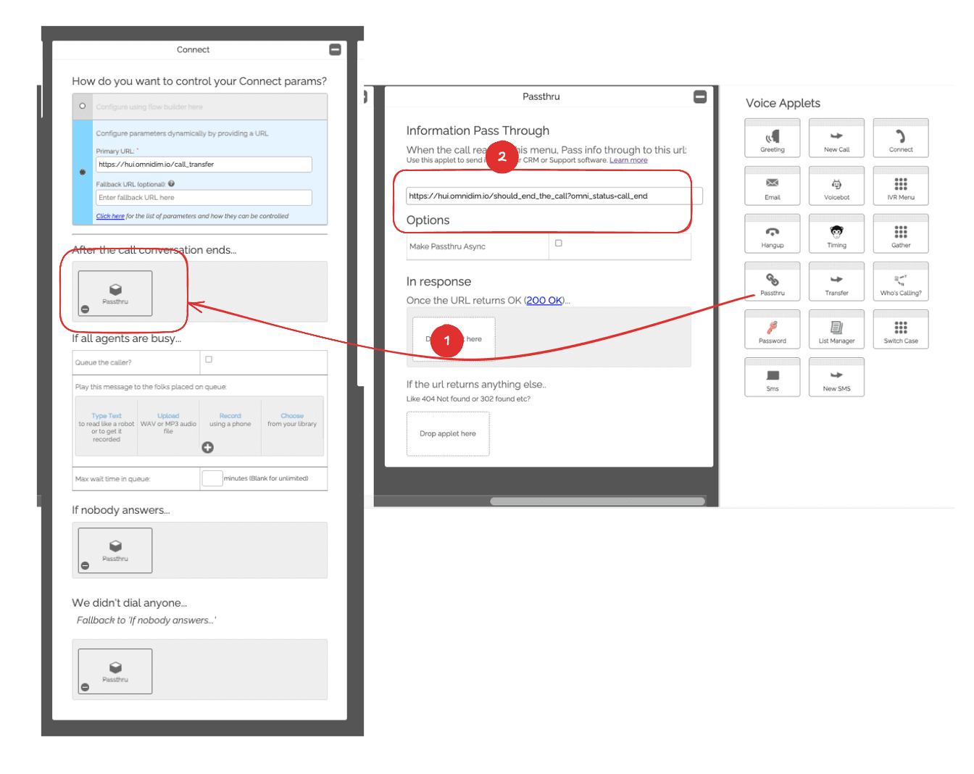Open the 200 OK link

coord(544,300)
